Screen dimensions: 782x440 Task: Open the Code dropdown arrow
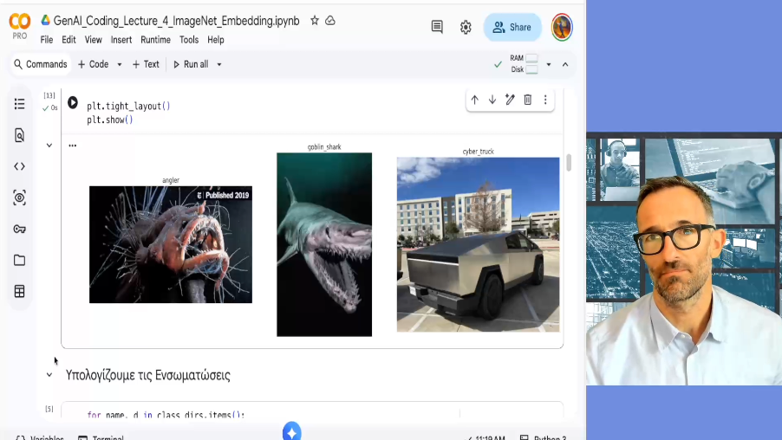[119, 64]
